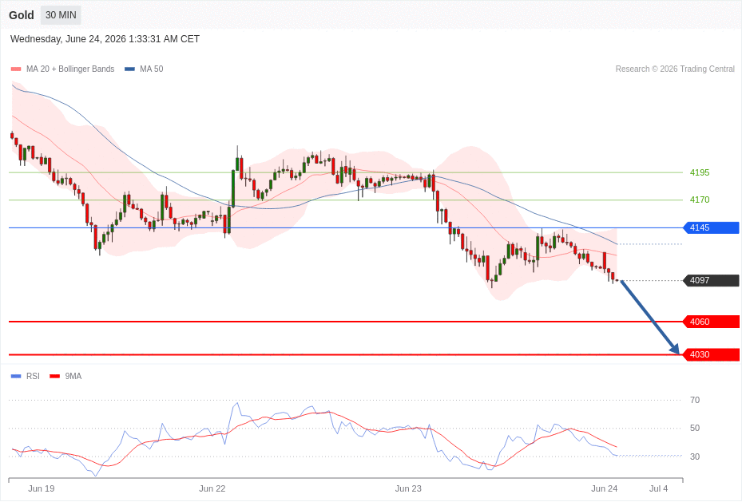Image resolution: width=742 pixels, height=502 pixels.
Task: Click the MA 20 + Bollinger Bands legend label
Action: point(70,69)
